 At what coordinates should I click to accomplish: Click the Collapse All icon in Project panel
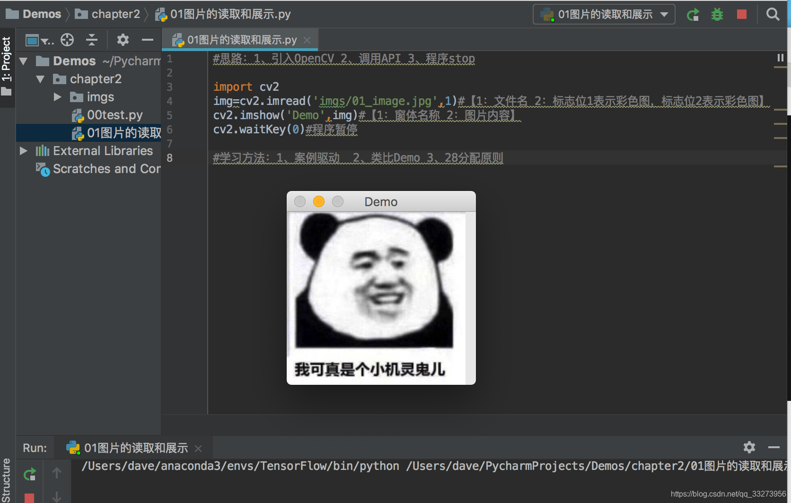92,40
